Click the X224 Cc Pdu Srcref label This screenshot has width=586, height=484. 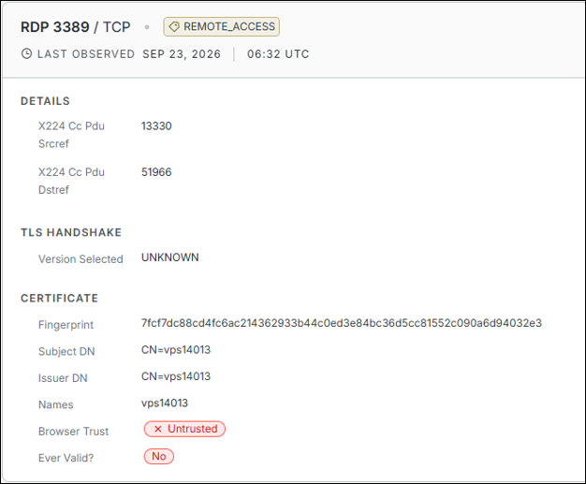tap(71, 135)
